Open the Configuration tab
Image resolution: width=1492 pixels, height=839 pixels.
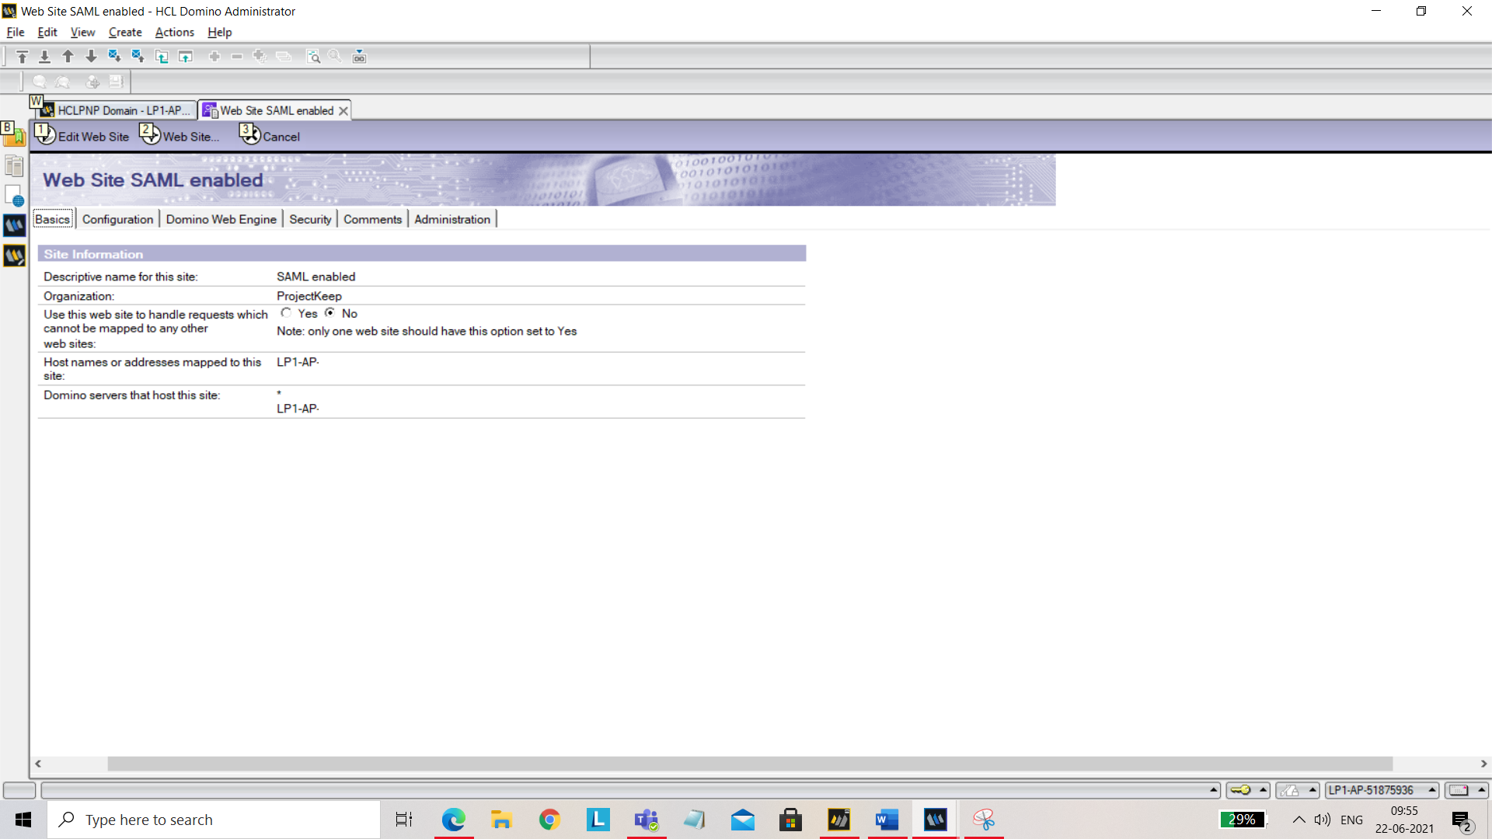(117, 219)
